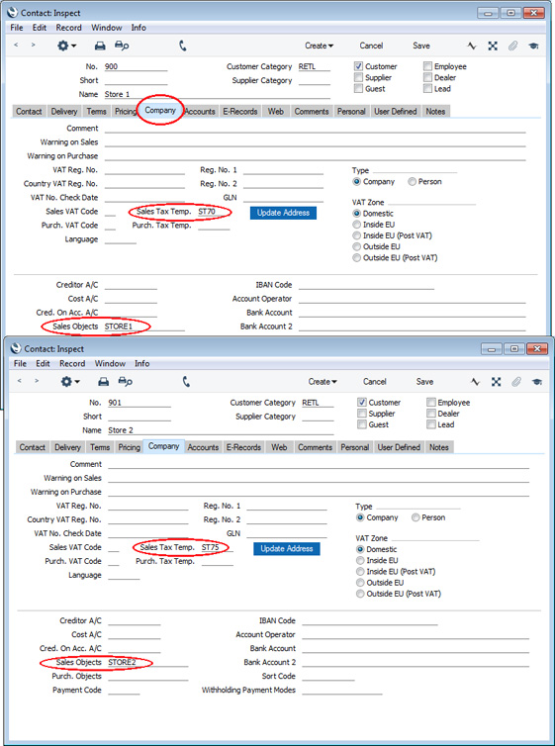The height and width of the screenshot is (746, 555).
Task: Tick the Dealer checkbox for Store 2
Action: 431,414
